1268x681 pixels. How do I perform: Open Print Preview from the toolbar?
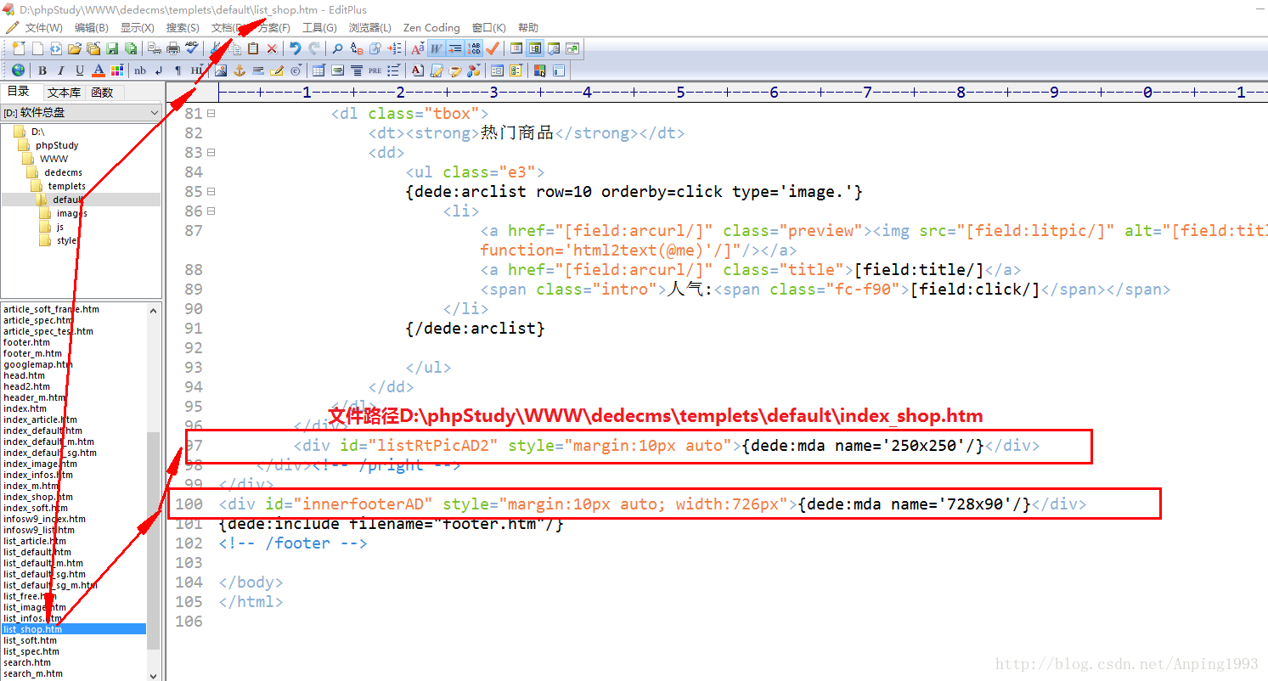point(155,48)
